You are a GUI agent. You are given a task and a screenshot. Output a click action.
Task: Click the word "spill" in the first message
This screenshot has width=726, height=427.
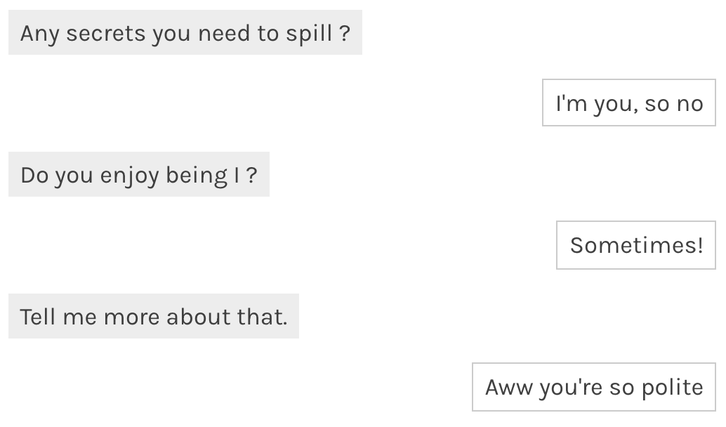coord(309,33)
